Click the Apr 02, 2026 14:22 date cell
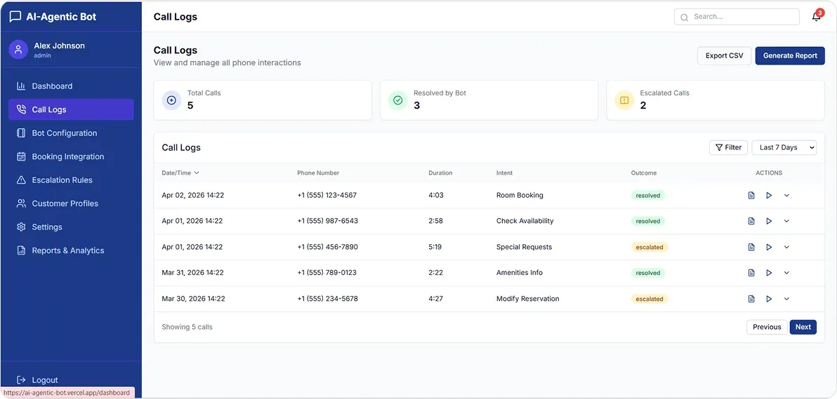Image resolution: width=837 pixels, height=399 pixels. coord(192,195)
